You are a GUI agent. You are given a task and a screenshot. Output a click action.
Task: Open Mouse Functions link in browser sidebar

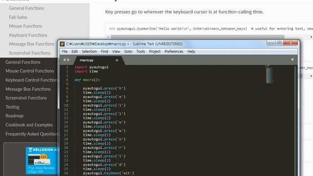[25, 26]
